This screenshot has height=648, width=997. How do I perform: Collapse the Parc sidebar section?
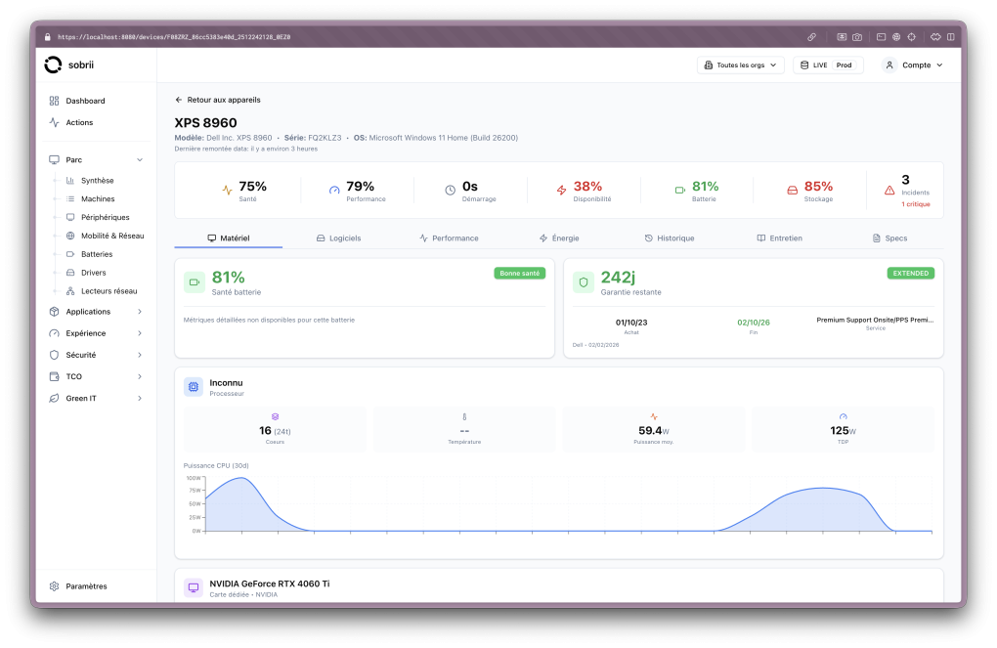(140, 159)
